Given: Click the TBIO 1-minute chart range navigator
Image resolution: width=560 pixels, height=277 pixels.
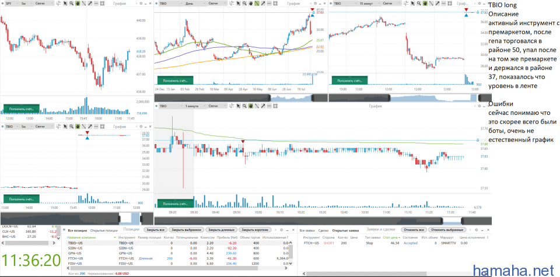Looking at the screenshot, I should click(321, 220).
